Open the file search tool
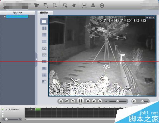Image resolution: width=159 pixels, height=123 pixels. pos(46,5)
